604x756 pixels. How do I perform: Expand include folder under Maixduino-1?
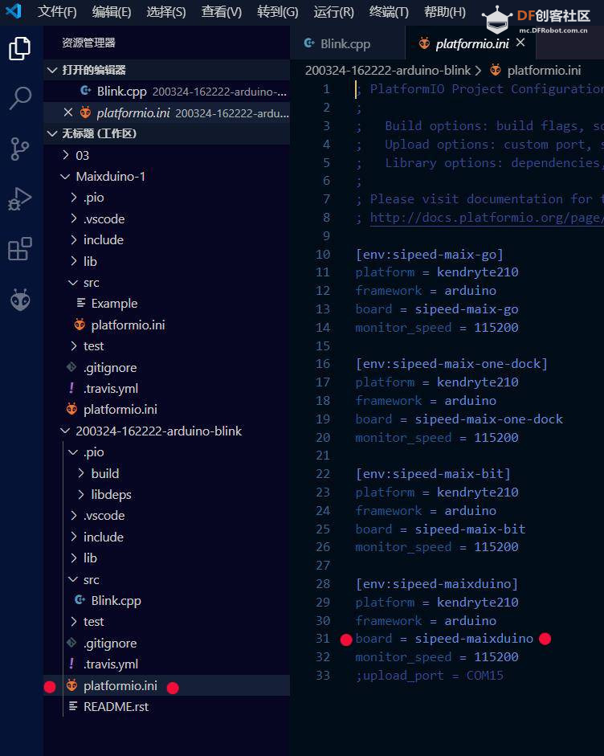(167, 239)
